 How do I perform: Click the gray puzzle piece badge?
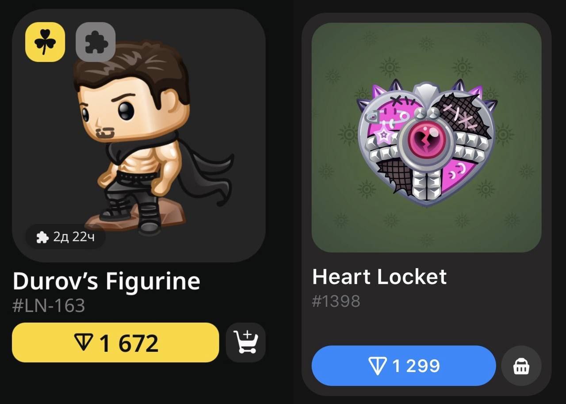tap(96, 42)
